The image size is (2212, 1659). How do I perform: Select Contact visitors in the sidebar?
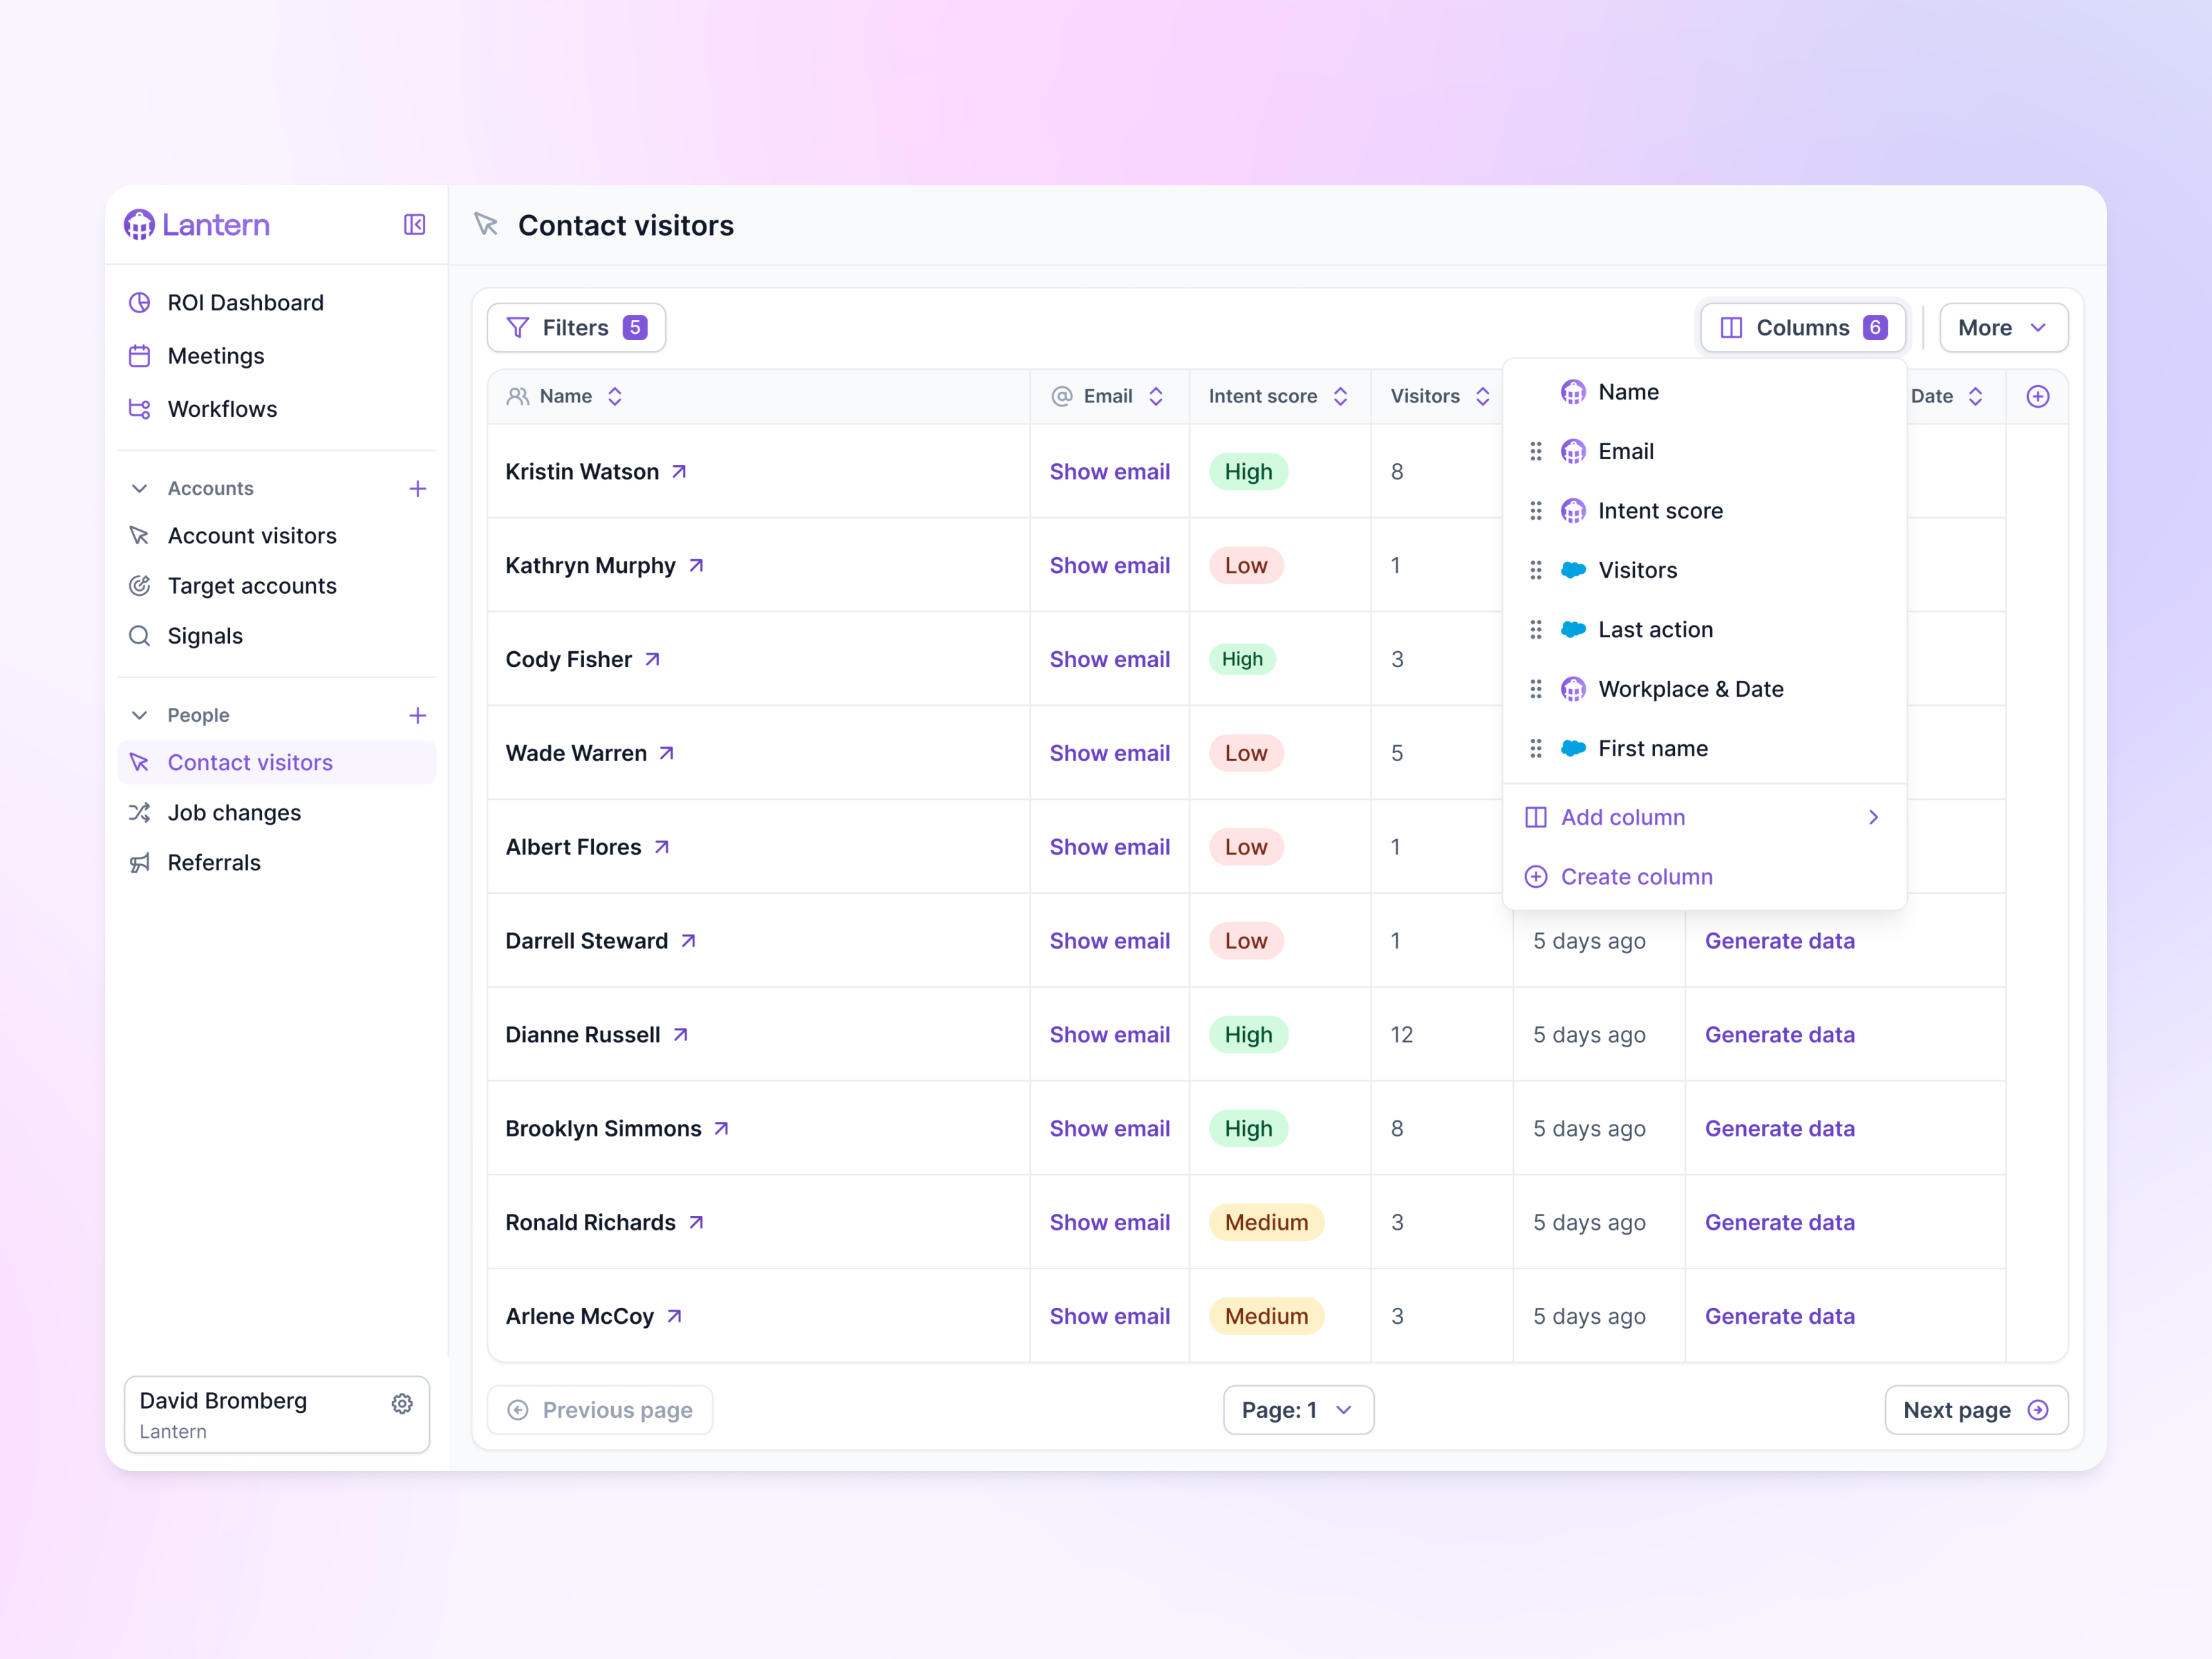point(250,762)
